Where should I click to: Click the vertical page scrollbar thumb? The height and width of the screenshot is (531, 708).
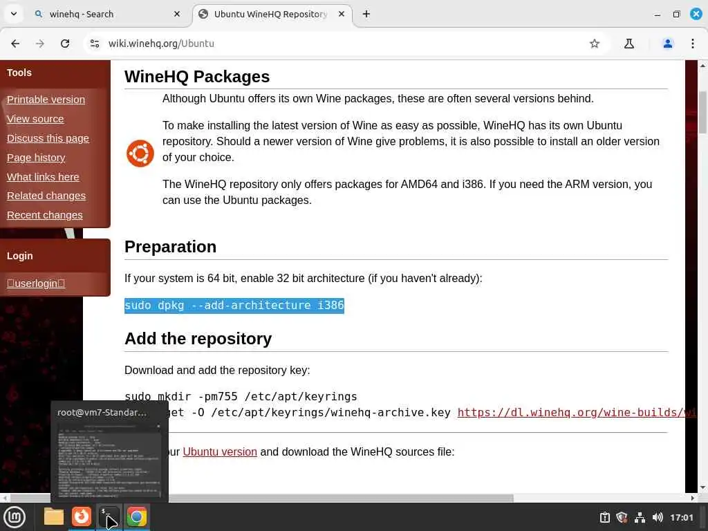click(702, 112)
